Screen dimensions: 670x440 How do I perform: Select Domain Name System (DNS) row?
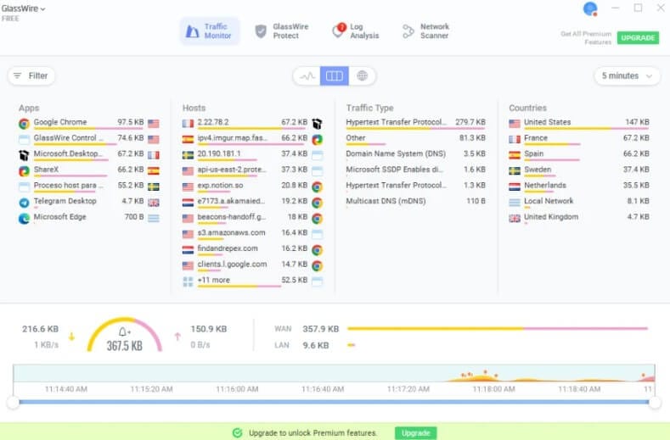pos(416,154)
